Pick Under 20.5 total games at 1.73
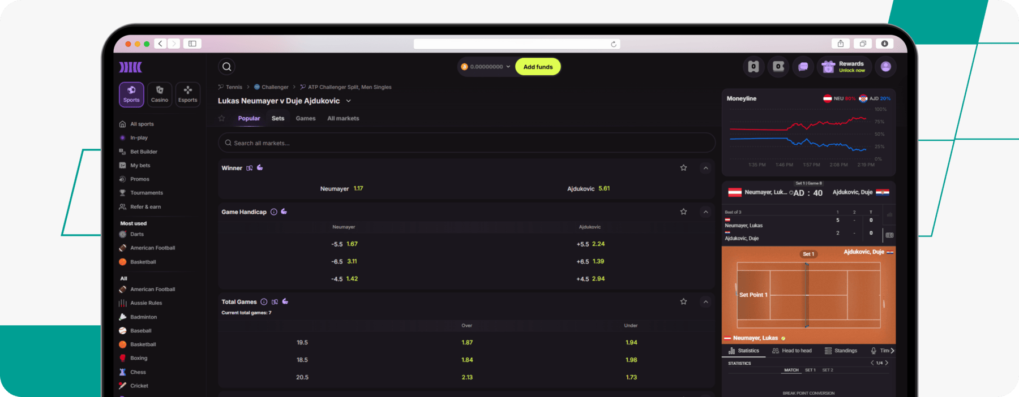The height and width of the screenshot is (397, 1019). 631,377
